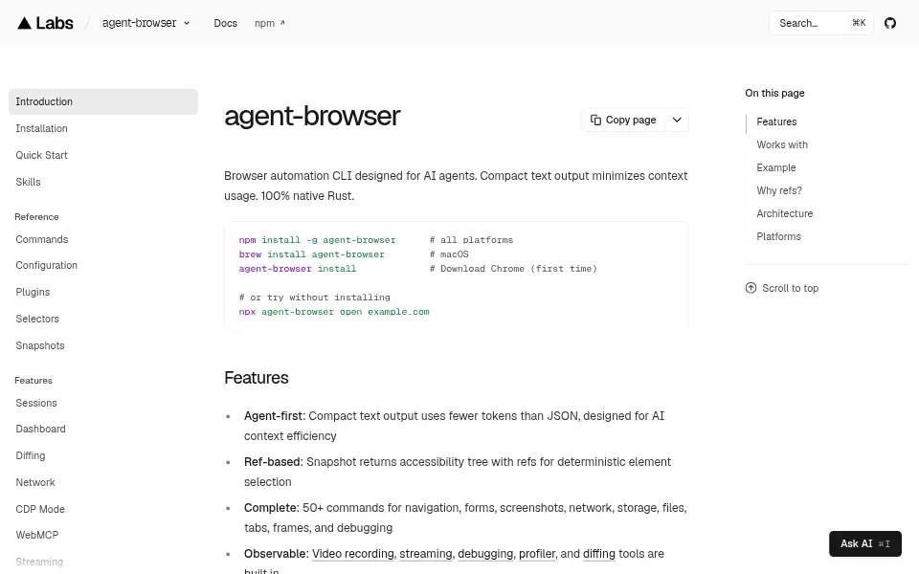Click the diffing link in Observable

click(x=599, y=554)
